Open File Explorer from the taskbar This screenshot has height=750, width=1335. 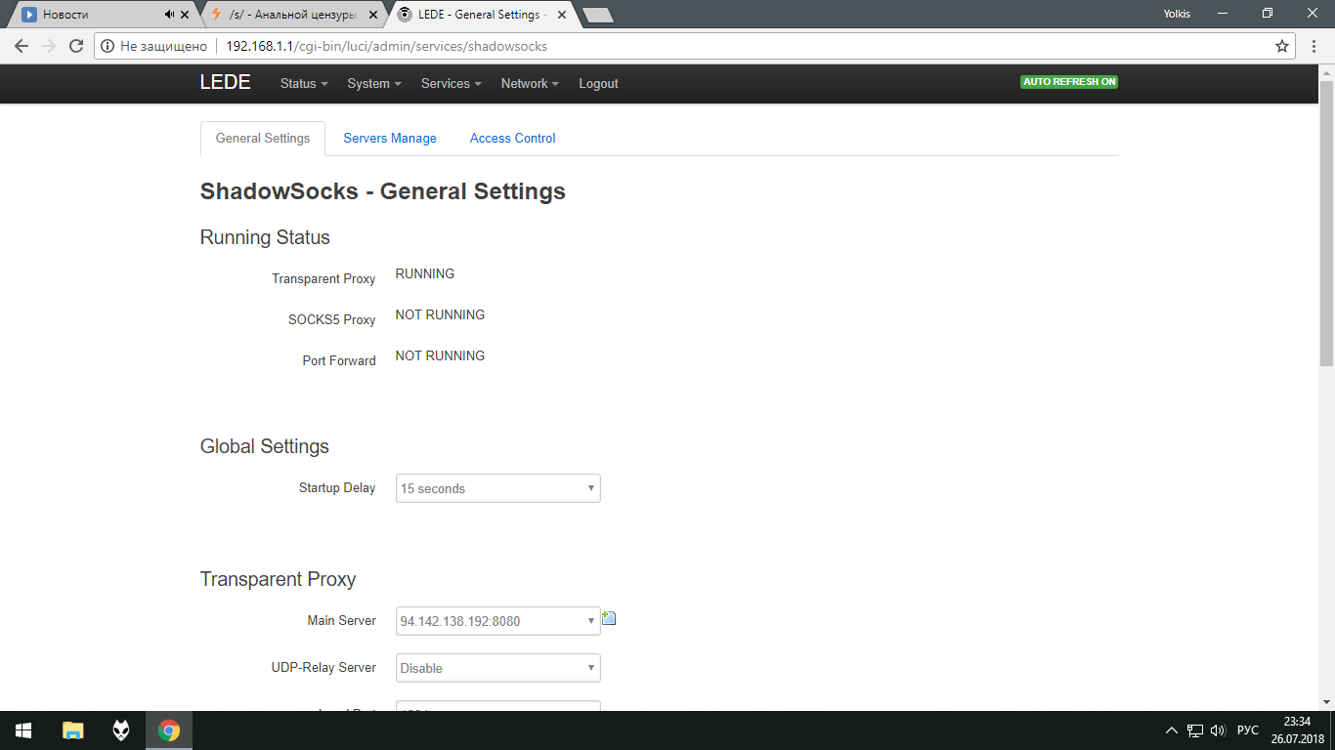pyautogui.click(x=73, y=730)
